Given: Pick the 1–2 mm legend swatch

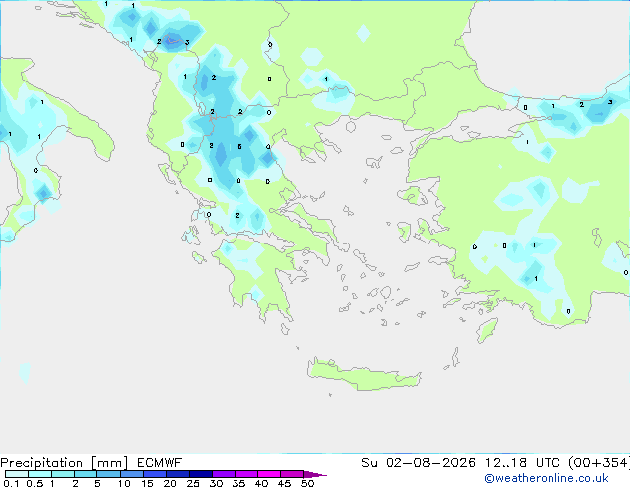Looking at the screenshot, I should (x=63, y=474).
